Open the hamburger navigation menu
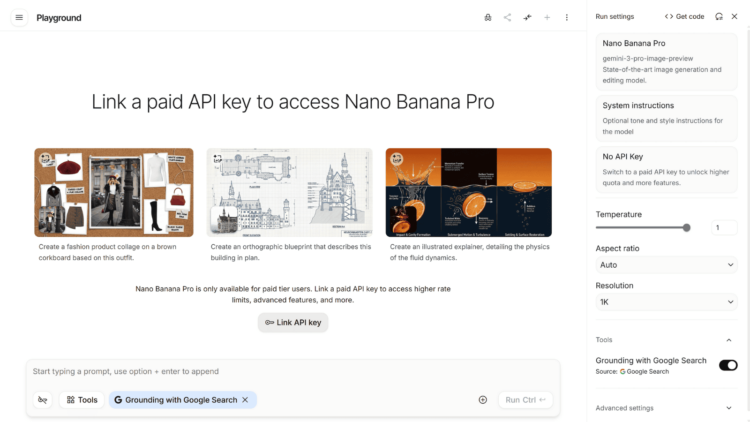Image resolution: width=750 pixels, height=422 pixels. coord(19,18)
